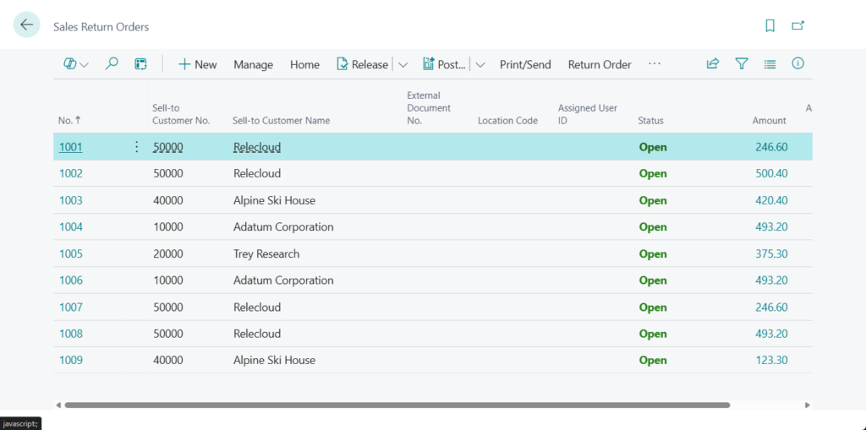The height and width of the screenshot is (430, 866).
Task: Toggle the filter pane funnel icon
Action: pyautogui.click(x=742, y=64)
